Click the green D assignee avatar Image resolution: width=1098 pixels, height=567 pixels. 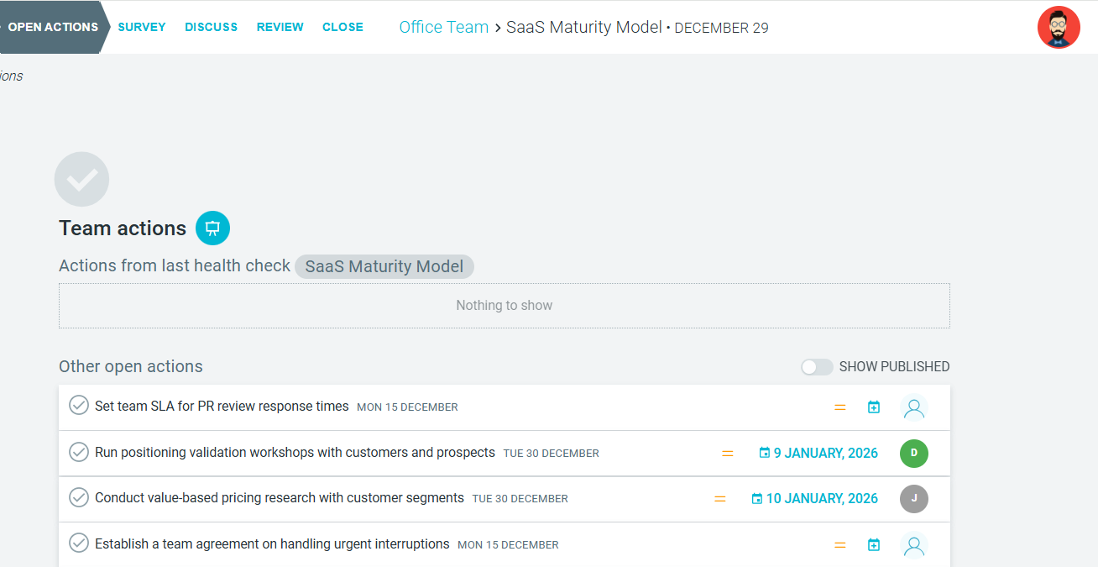click(914, 453)
